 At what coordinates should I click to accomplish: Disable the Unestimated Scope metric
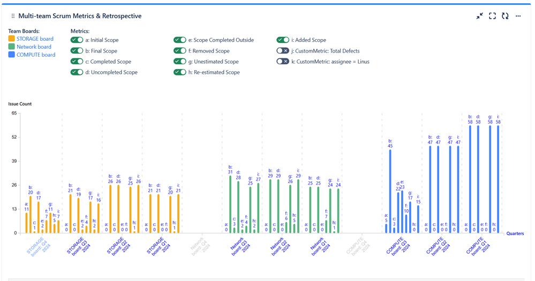180,62
